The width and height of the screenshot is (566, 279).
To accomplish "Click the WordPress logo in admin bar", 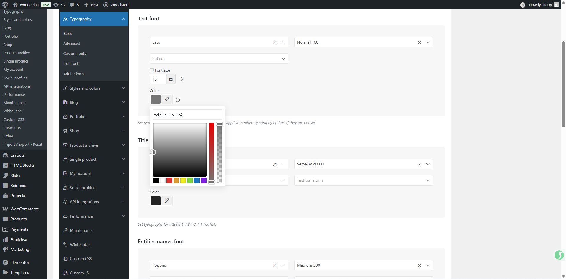I will (5, 5).
